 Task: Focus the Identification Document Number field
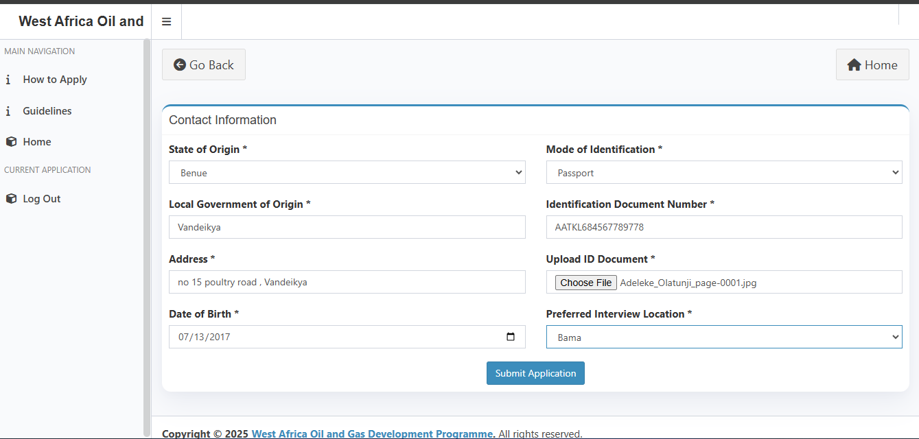coord(723,227)
